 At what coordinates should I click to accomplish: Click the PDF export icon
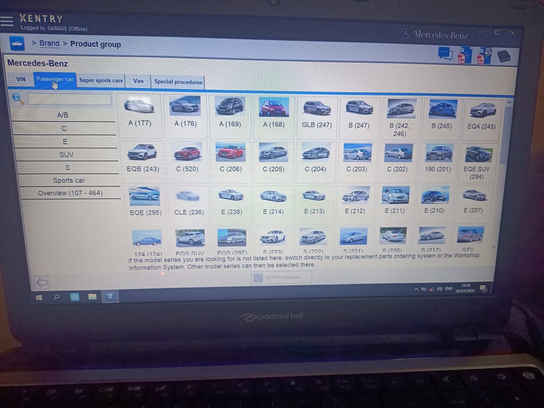pyautogui.click(x=465, y=55)
